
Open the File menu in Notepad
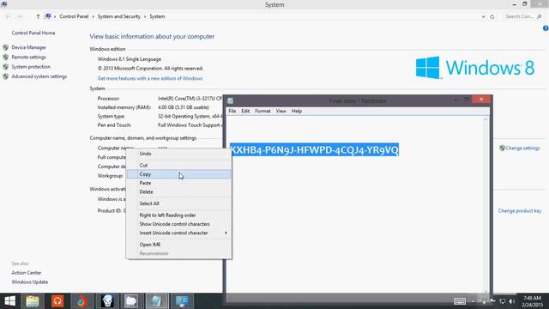click(232, 111)
